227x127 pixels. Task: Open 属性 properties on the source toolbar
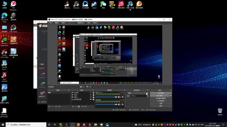(x=82, y=87)
